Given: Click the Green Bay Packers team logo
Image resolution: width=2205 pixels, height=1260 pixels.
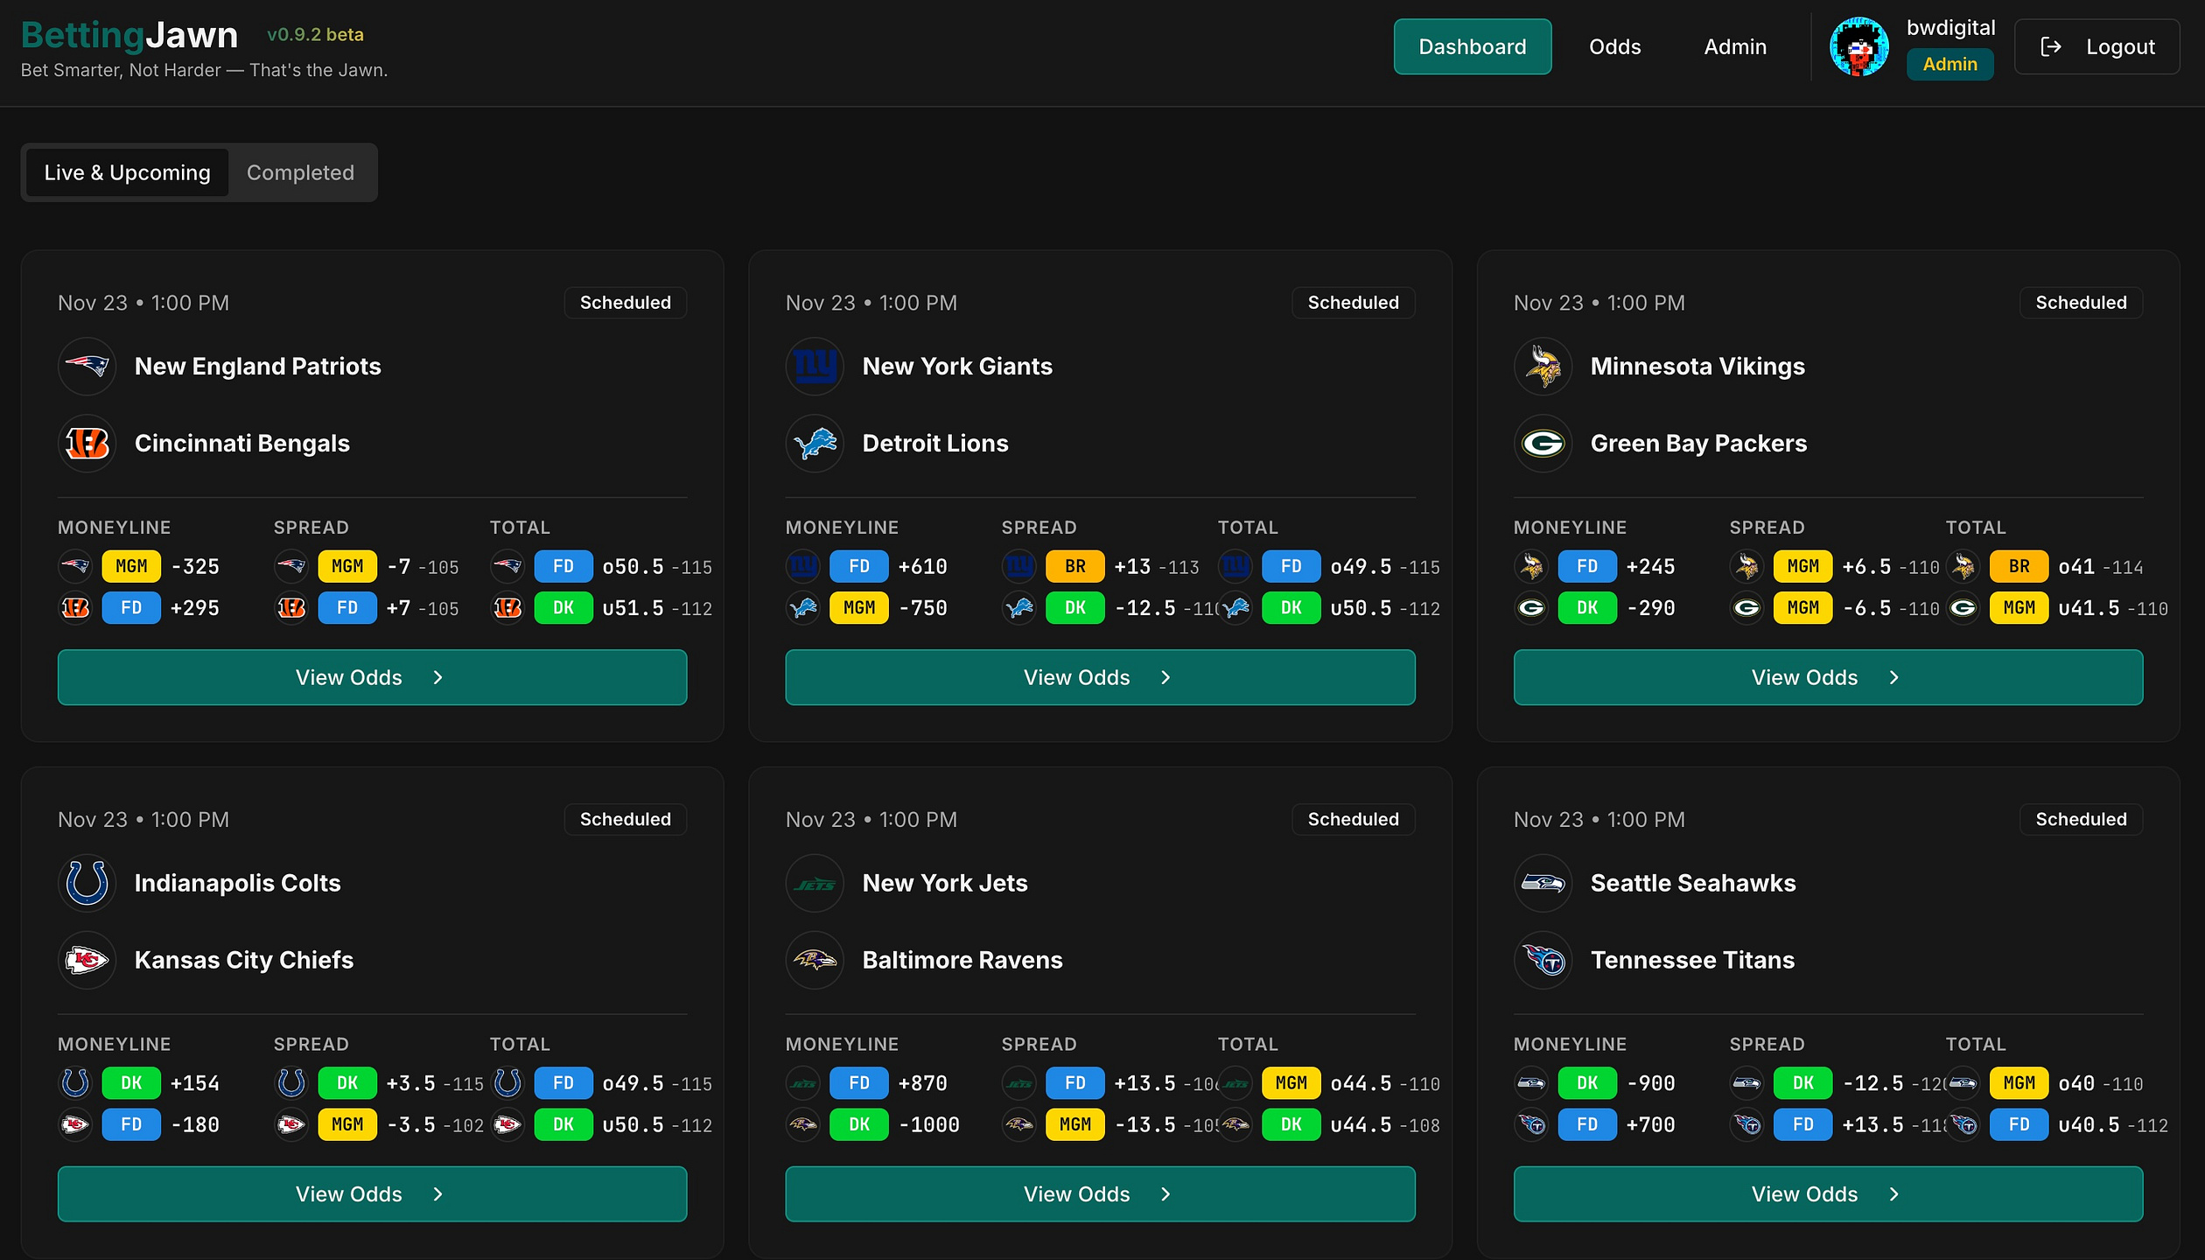Looking at the screenshot, I should (1543, 444).
